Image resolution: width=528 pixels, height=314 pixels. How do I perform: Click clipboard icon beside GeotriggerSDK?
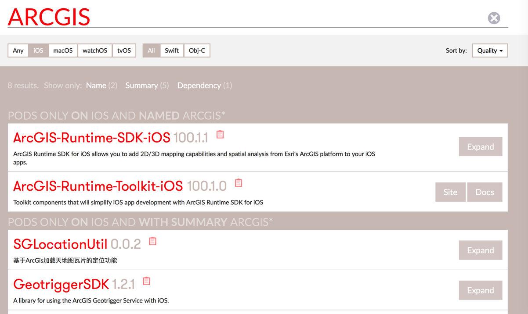point(147,281)
